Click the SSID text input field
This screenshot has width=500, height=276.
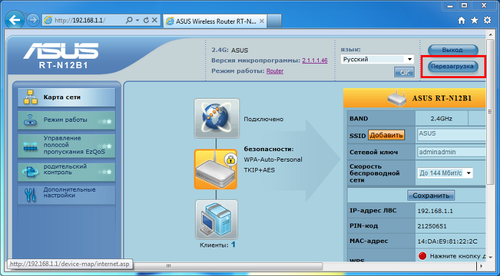(451, 134)
